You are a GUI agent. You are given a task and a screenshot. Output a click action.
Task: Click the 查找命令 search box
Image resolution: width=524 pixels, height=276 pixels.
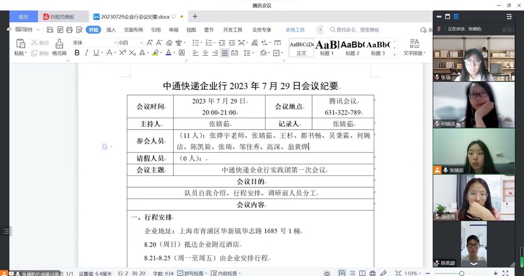tap(357, 30)
